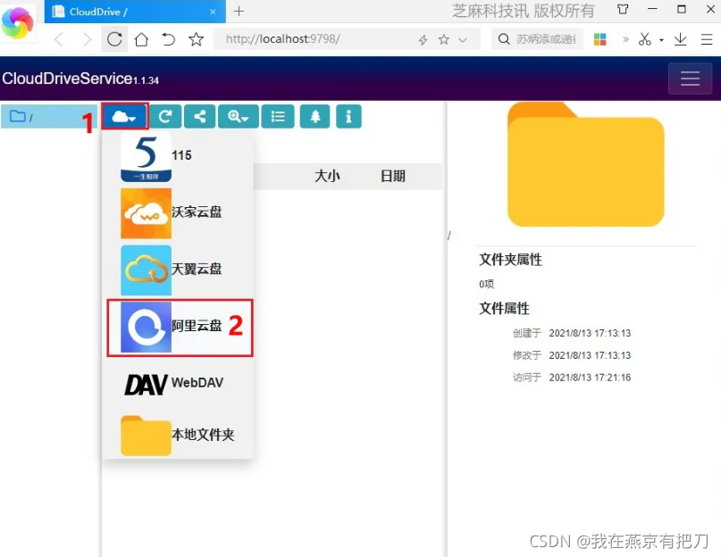Close the CloudDrive tab

tap(213, 12)
